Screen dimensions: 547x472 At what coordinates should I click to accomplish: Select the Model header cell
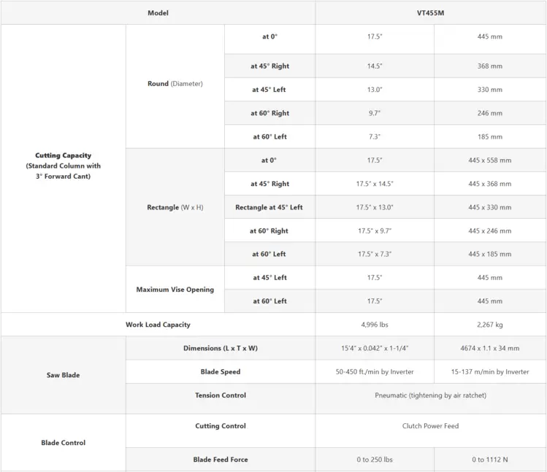click(x=158, y=13)
